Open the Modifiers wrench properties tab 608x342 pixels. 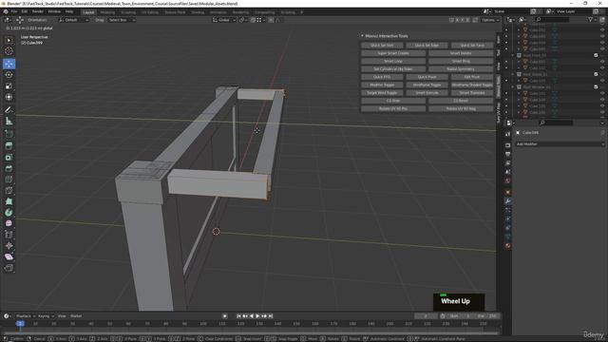coord(507,200)
